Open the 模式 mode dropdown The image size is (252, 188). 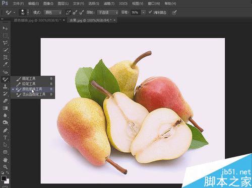click(x=53, y=13)
